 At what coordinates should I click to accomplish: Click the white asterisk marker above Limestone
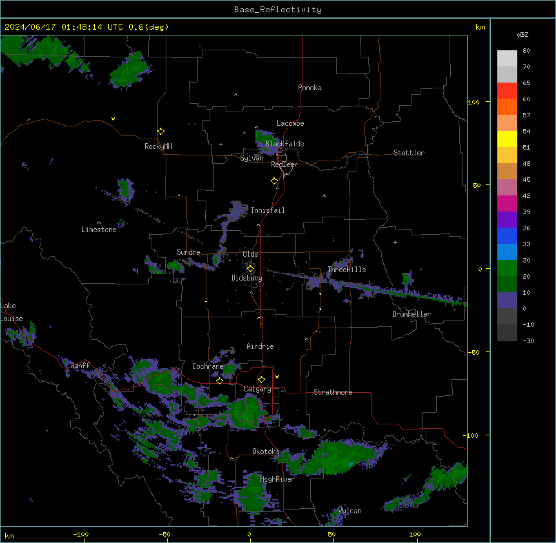pyautogui.click(x=99, y=223)
